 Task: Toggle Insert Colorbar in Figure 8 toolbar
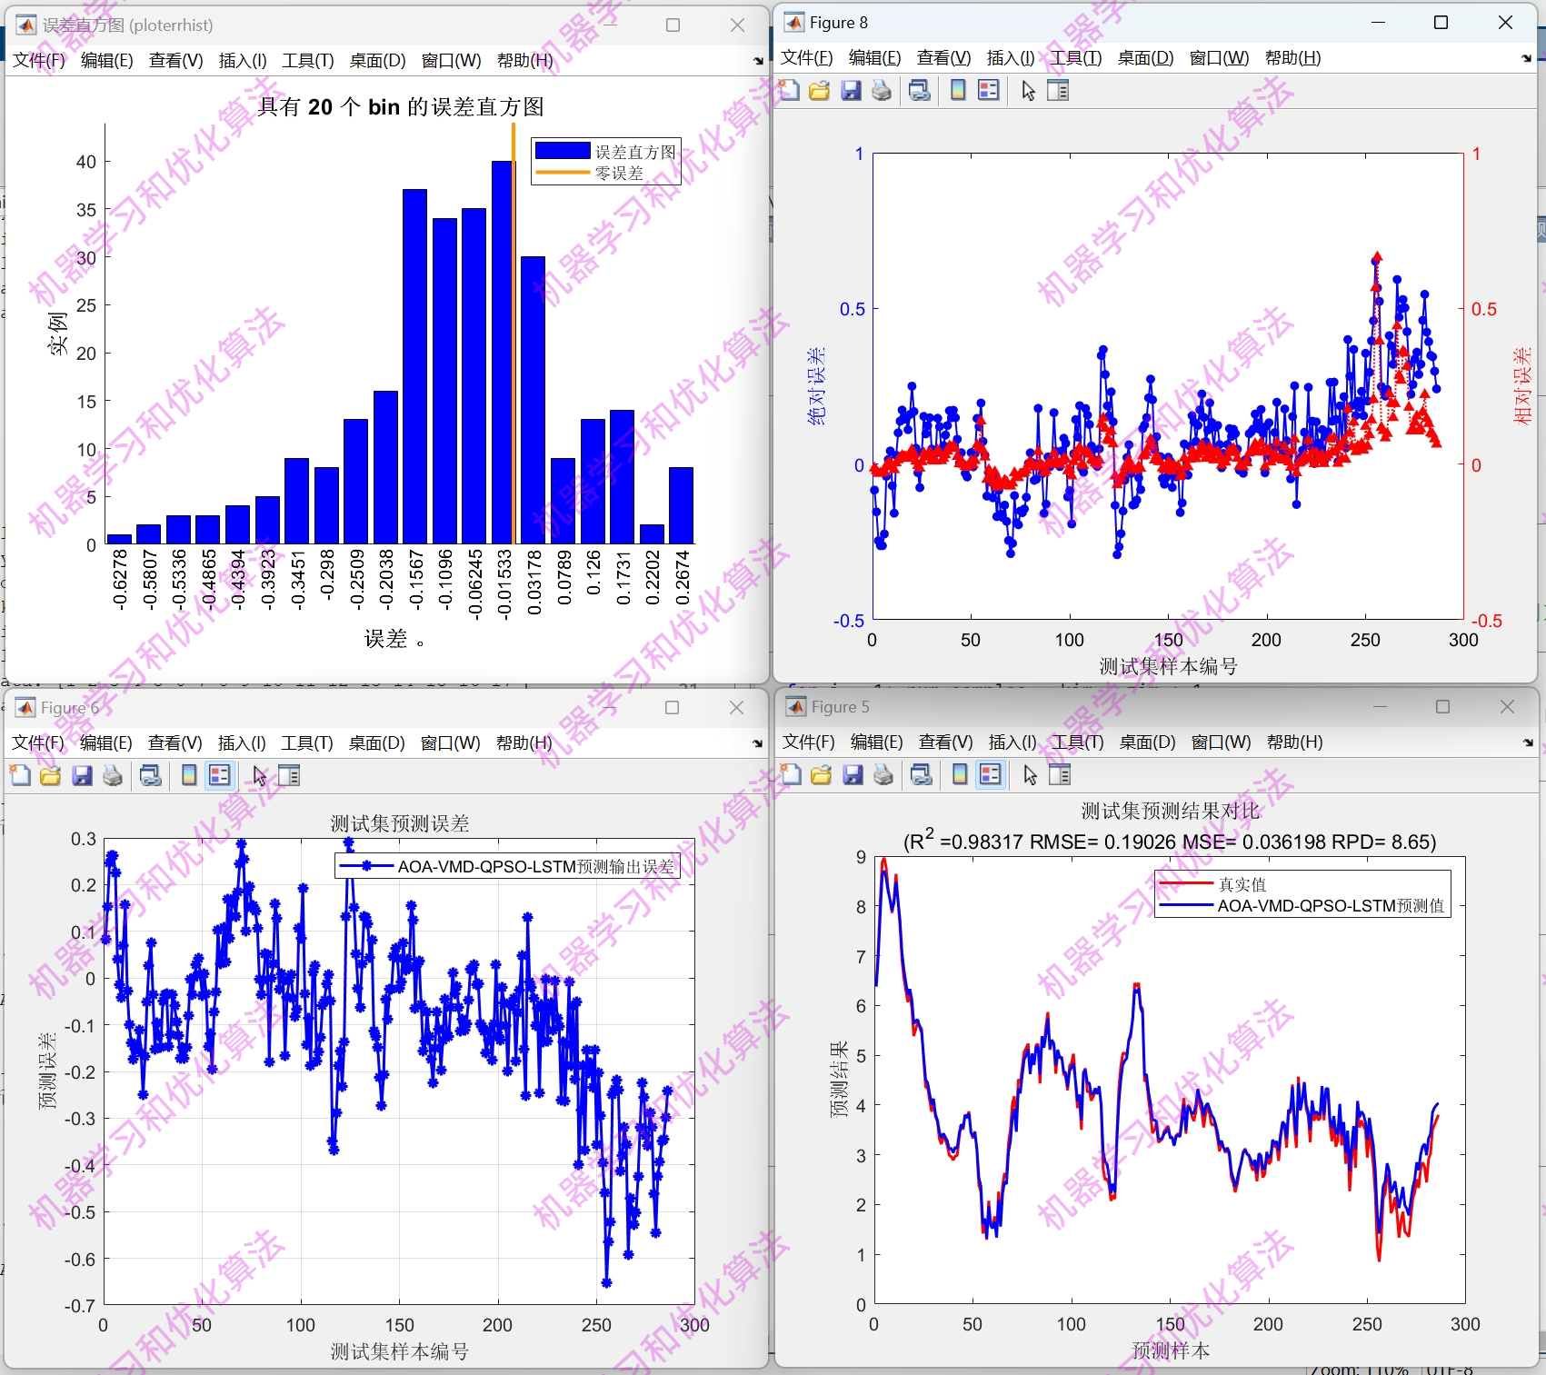coord(958,90)
